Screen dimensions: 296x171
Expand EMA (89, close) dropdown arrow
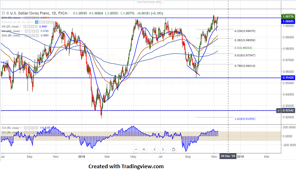point(22,36)
